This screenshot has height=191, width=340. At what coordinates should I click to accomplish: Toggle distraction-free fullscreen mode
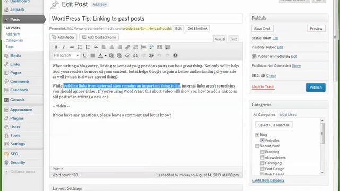159,47
